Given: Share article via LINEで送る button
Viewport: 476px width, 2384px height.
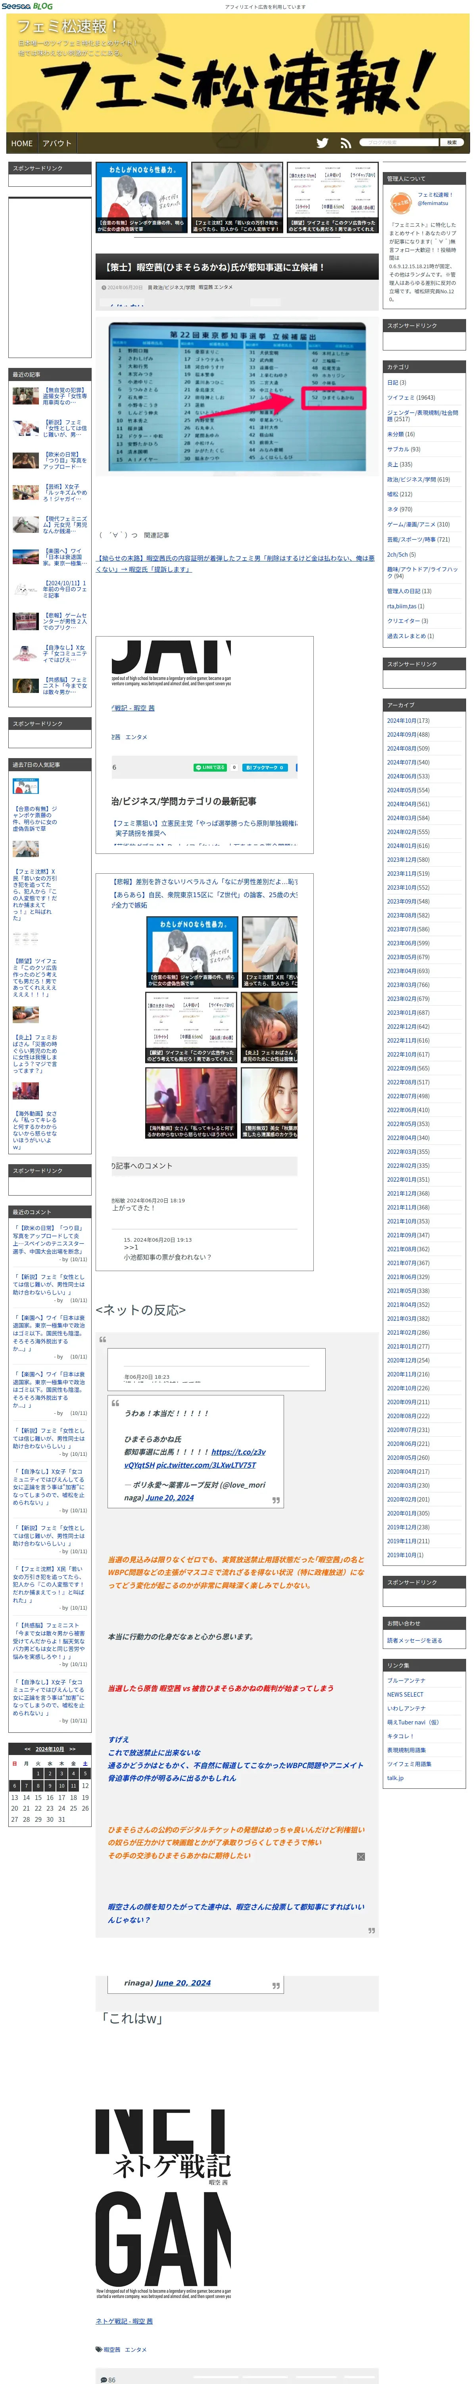Looking at the screenshot, I should tap(210, 767).
